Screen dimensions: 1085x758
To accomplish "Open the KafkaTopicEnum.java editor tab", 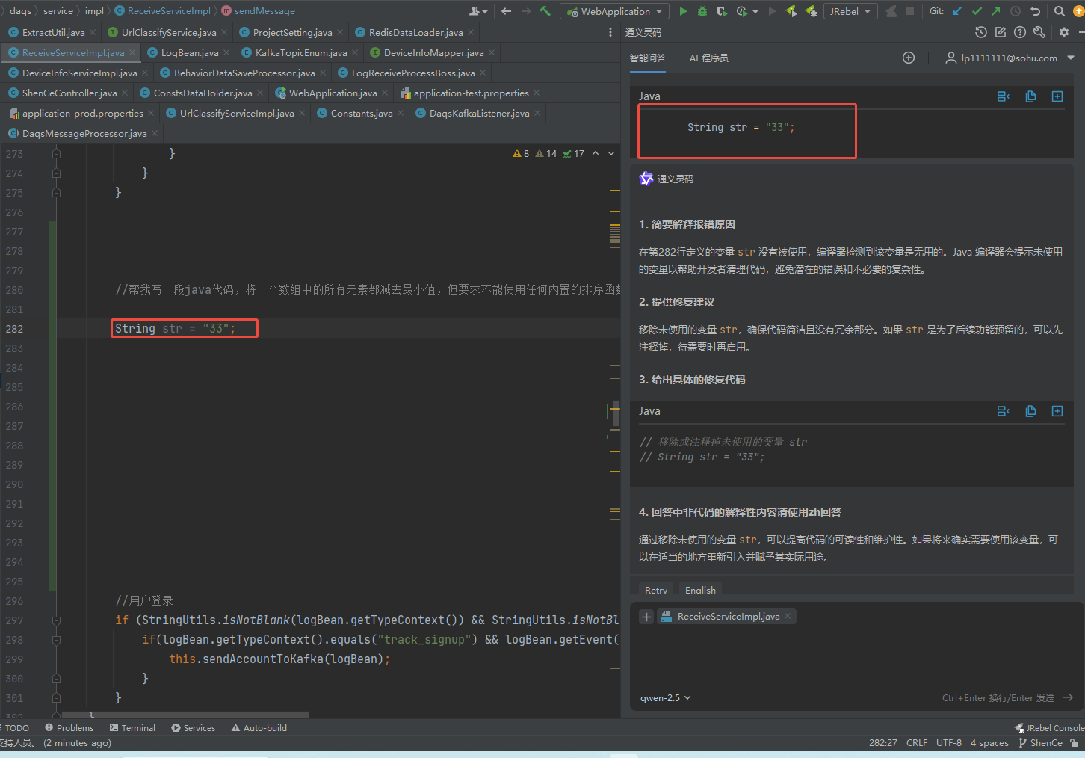I will (x=301, y=52).
